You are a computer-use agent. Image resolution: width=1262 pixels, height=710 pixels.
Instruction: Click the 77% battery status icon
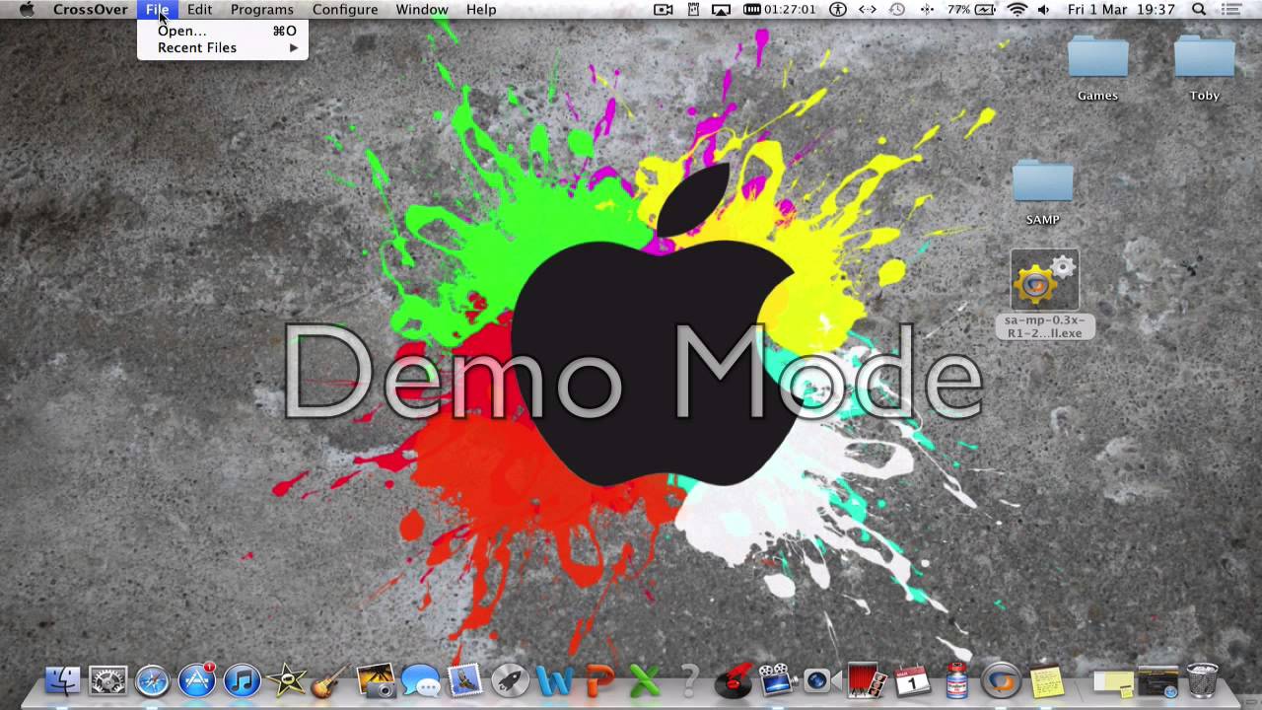[972, 9]
